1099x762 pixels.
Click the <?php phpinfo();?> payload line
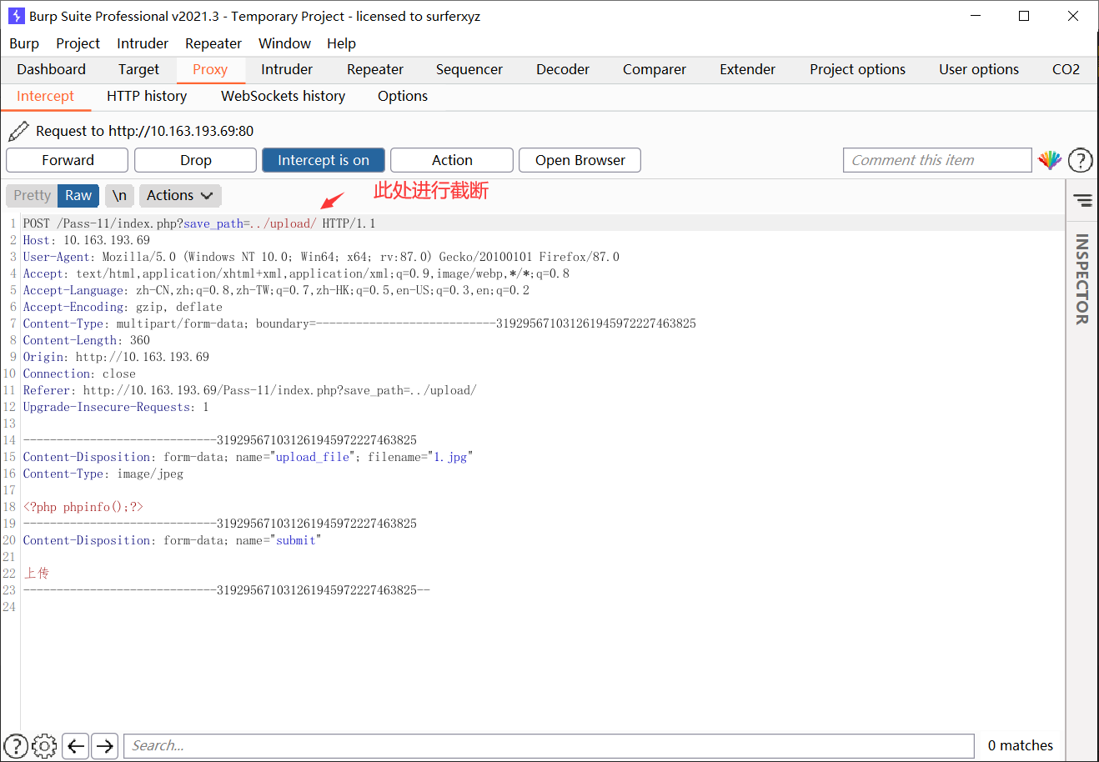pos(83,507)
